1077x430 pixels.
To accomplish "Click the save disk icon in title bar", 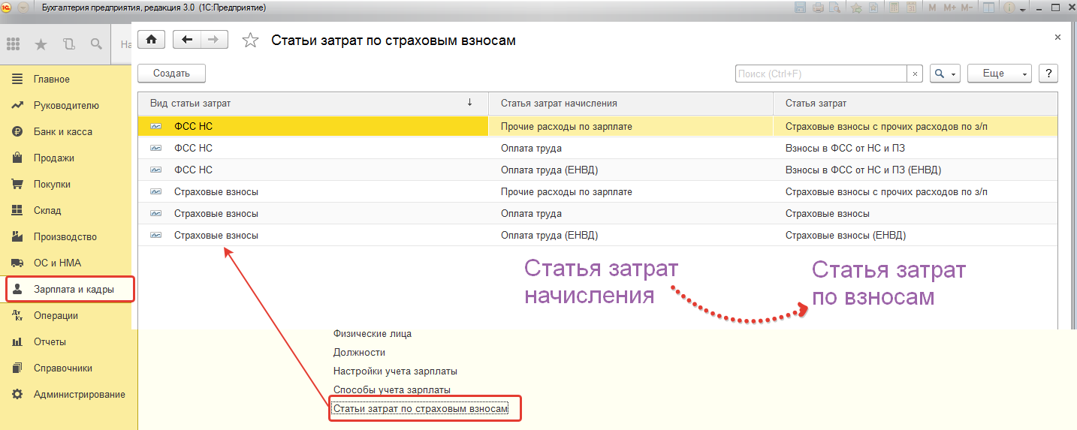I will (x=800, y=8).
